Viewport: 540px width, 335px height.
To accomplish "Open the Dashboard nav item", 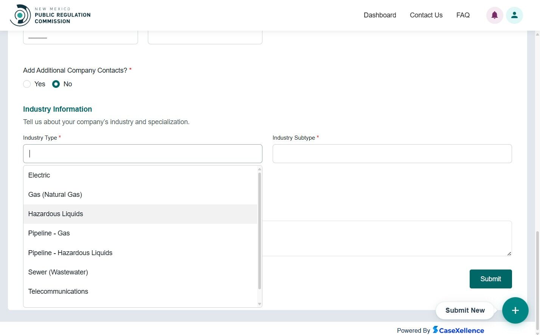I will (380, 15).
